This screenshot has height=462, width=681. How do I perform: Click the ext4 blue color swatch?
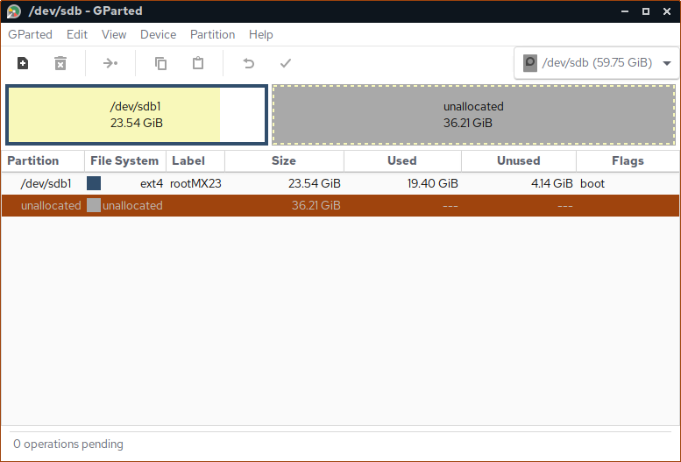pyautogui.click(x=94, y=184)
